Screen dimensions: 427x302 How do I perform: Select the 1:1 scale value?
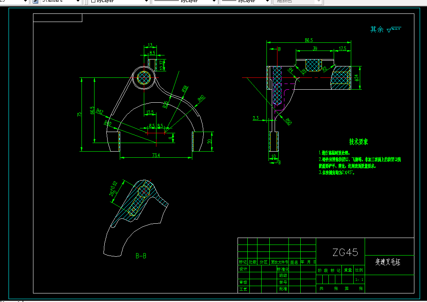pos(359,280)
